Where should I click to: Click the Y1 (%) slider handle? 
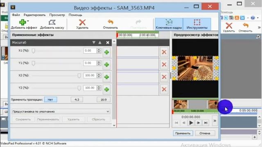[34, 63]
